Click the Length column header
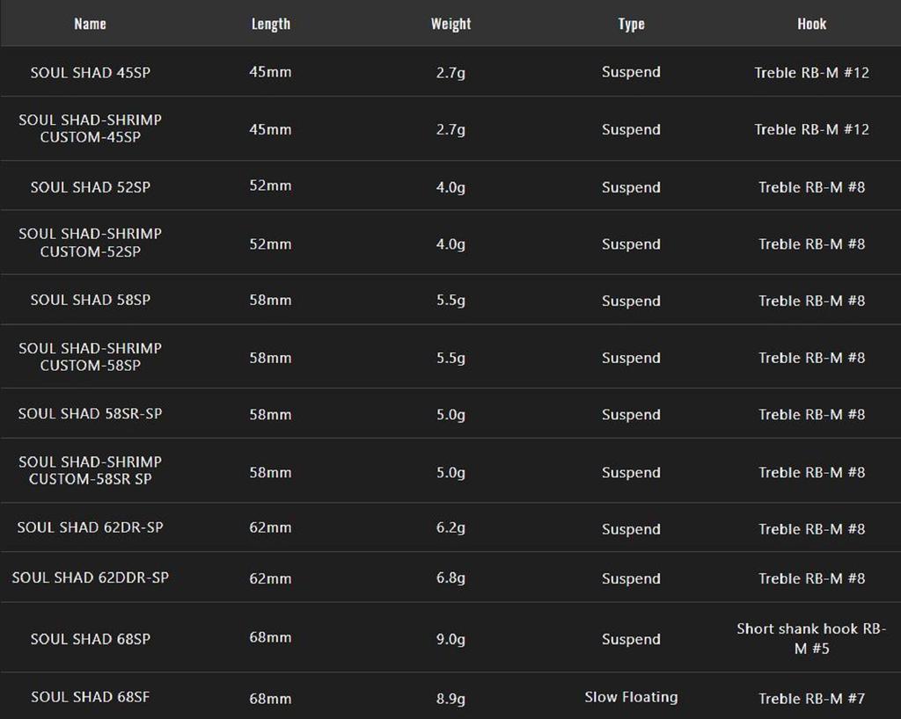901x719 pixels. coord(270,24)
